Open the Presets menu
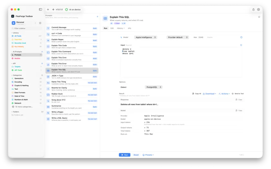 (148, 155)
